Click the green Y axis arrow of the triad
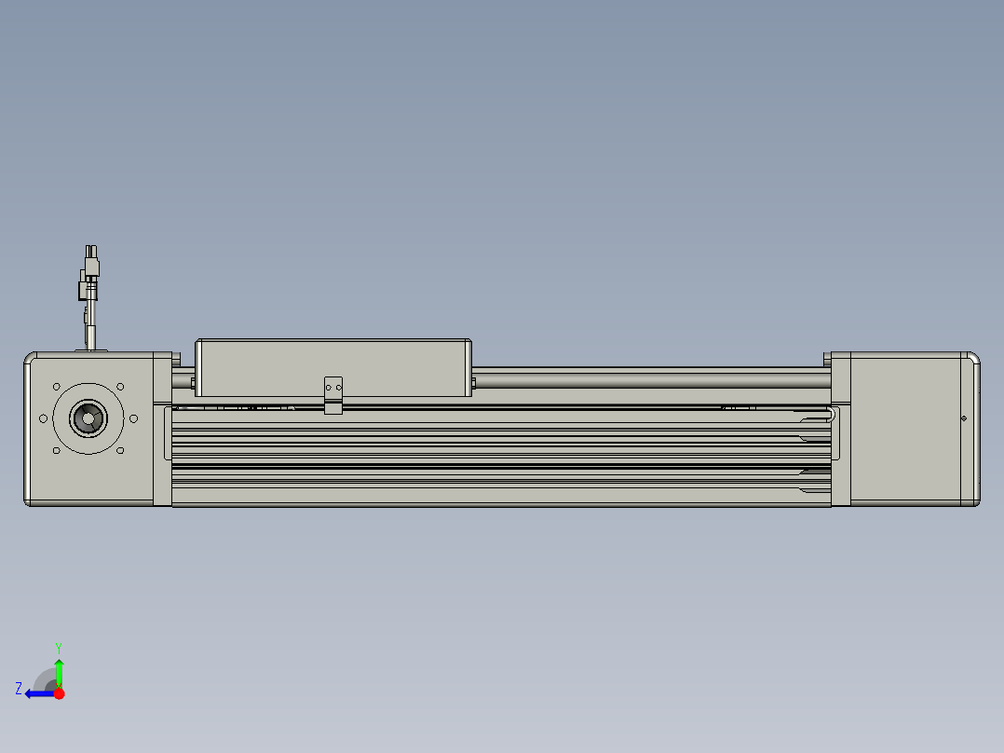This screenshot has height=753, width=1004. 59,672
